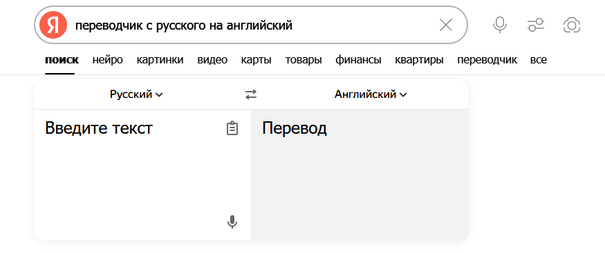Go to the карты tab
The height and width of the screenshot is (253, 605).
click(x=257, y=60)
